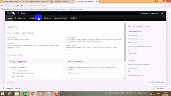Reload the page with the refresh icon
This screenshot has width=171, height=96.
pyautogui.click(x=9, y=6)
